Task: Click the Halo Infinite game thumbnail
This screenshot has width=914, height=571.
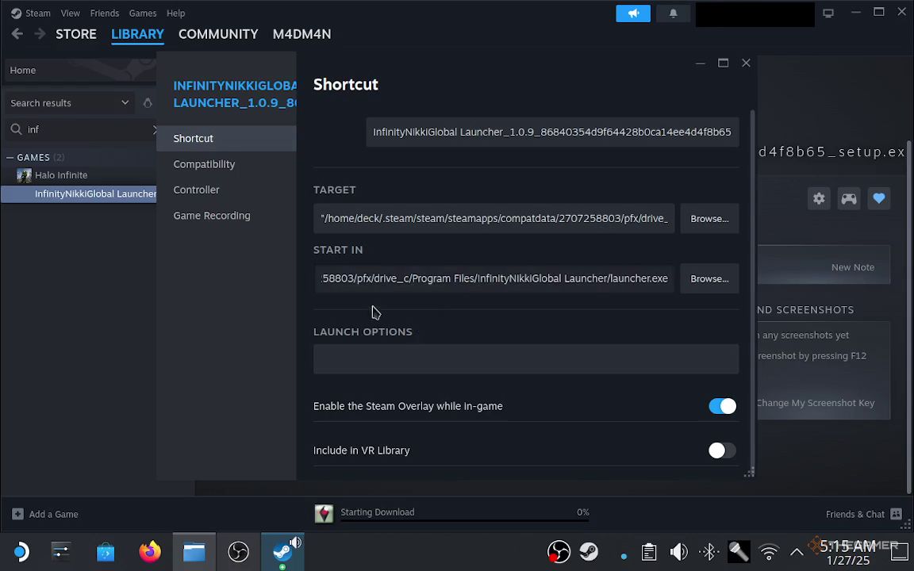Action: tap(24, 174)
